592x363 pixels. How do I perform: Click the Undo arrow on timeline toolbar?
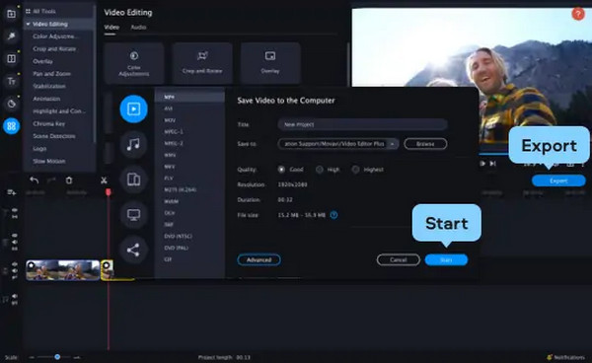pyautogui.click(x=34, y=181)
